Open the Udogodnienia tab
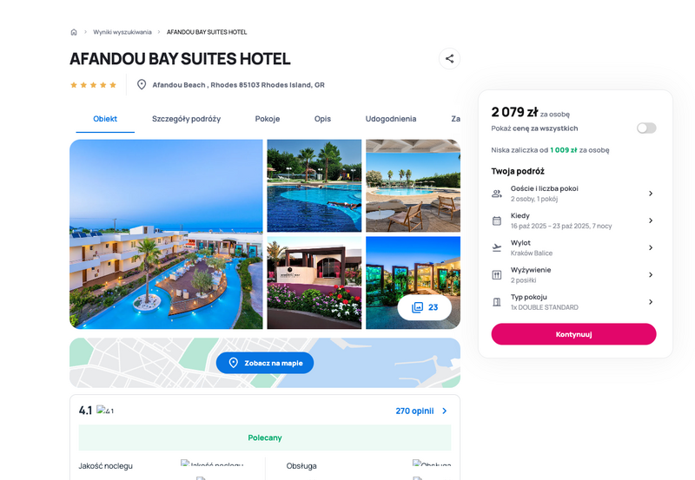The height and width of the screenshot is (480, 695). click(390, 119)
